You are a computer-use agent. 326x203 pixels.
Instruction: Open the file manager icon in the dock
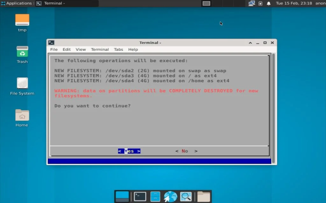(155, 196)
